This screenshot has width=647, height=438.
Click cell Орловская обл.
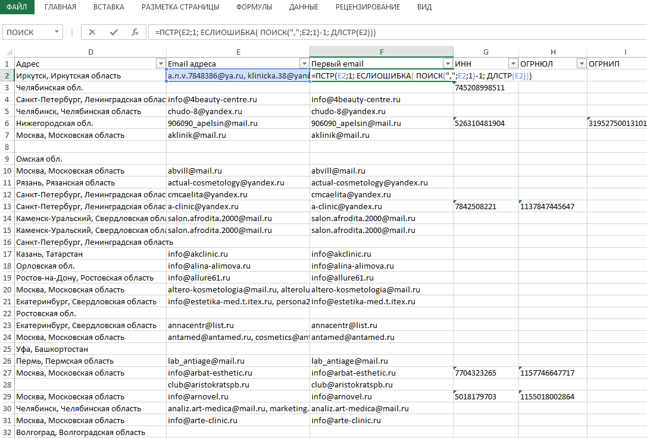90,266
